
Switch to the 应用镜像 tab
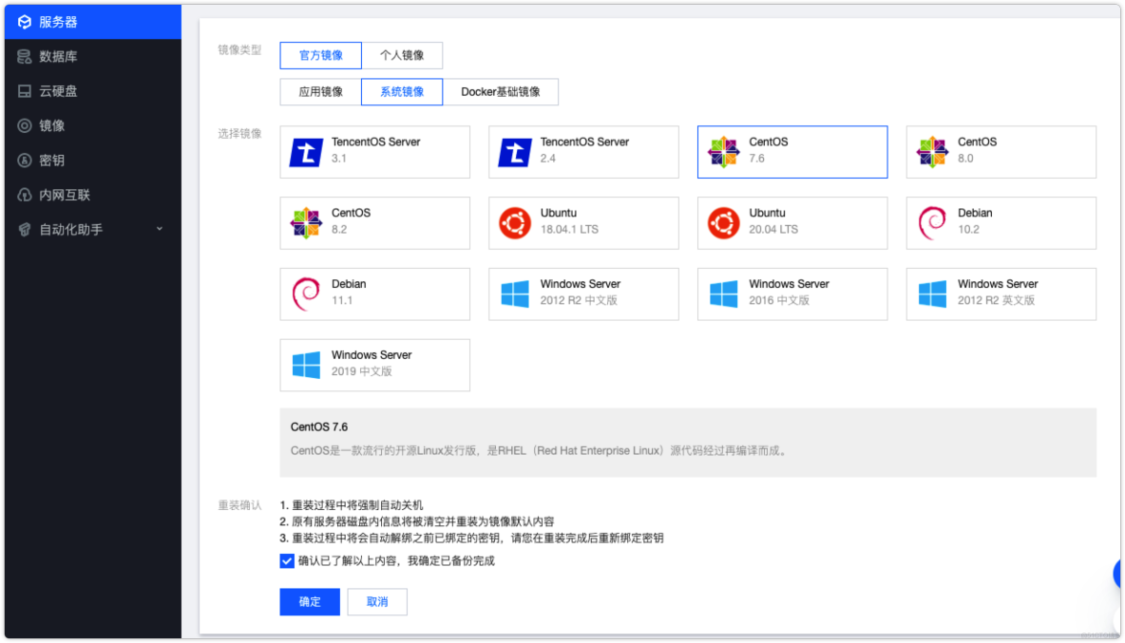coord(321,92)
